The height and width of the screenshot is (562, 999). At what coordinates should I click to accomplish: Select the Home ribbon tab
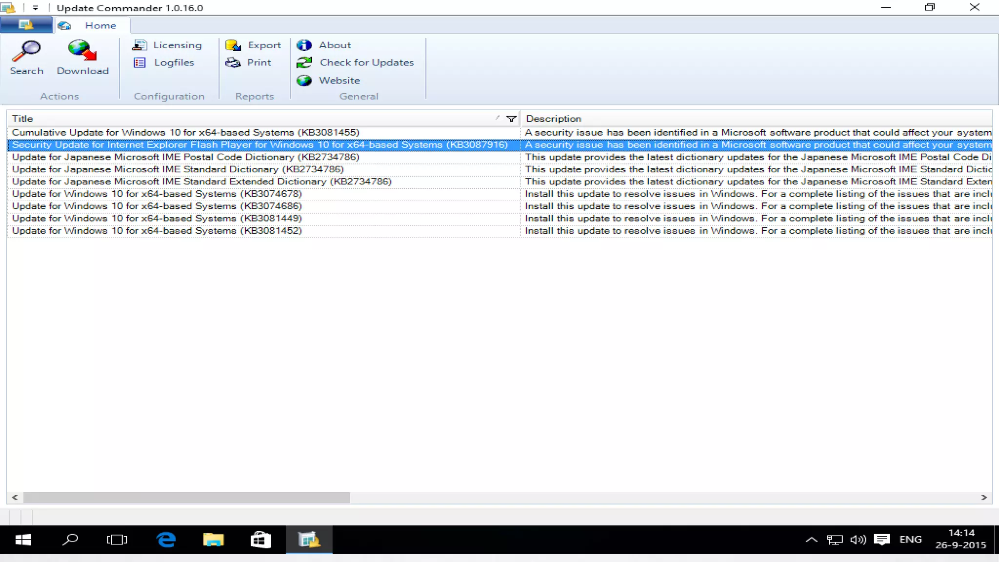tap(92, 25)
